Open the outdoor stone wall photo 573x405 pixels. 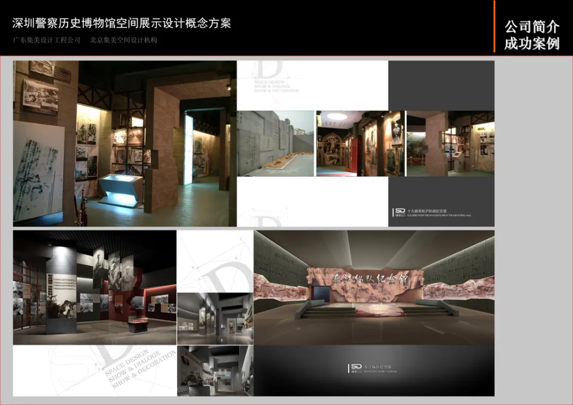pyautogui.click(x=276, y=144)
